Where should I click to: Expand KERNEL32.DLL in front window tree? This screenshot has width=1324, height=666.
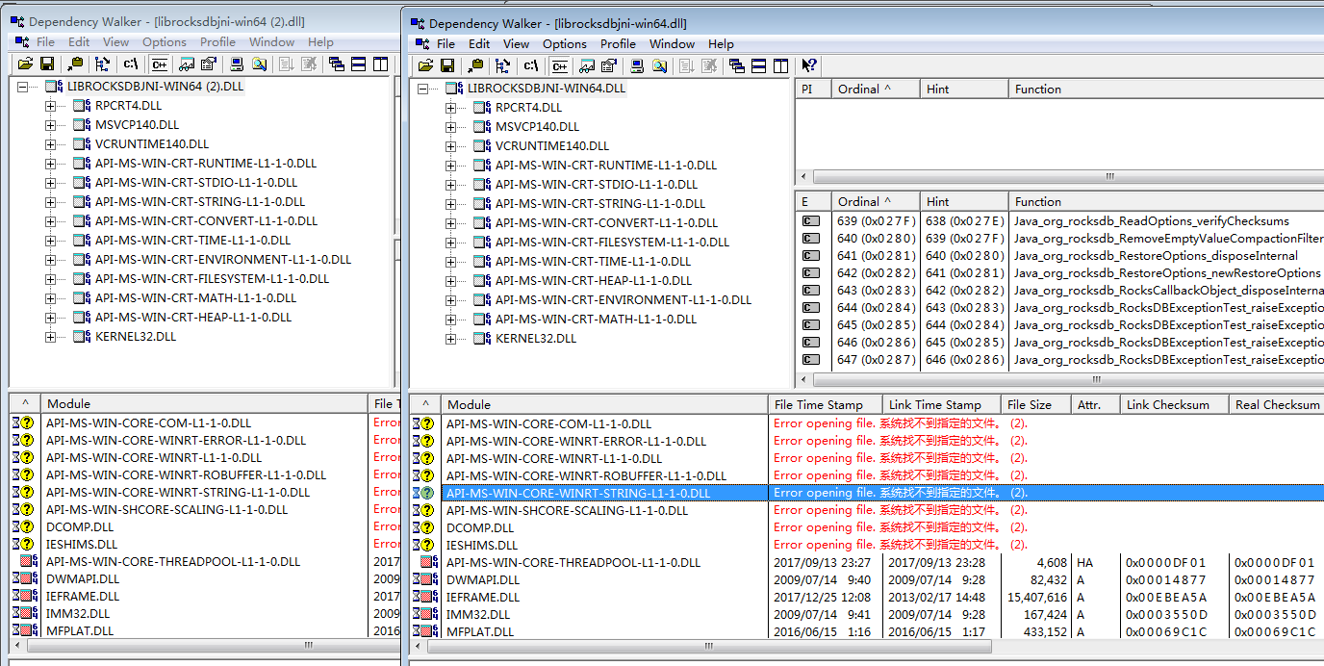450,338
